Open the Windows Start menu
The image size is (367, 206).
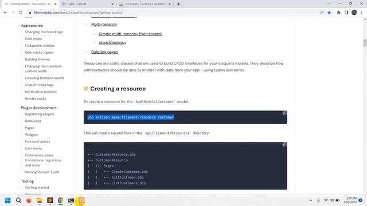(7, 200)
